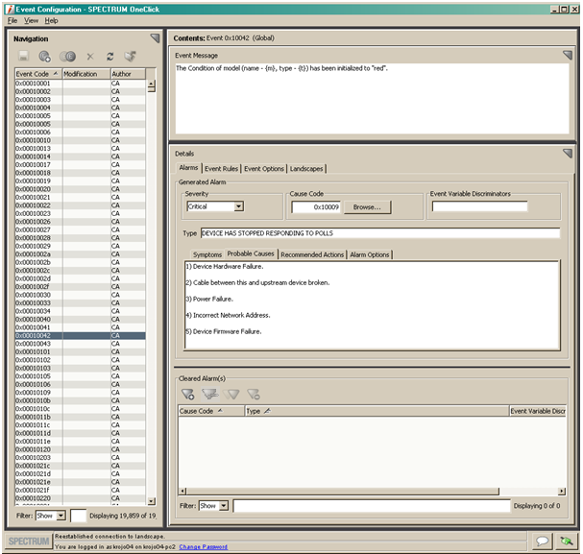Collapse the Event Message panel triangle
The height and width of the screenshot is (554, 583).
568,56
